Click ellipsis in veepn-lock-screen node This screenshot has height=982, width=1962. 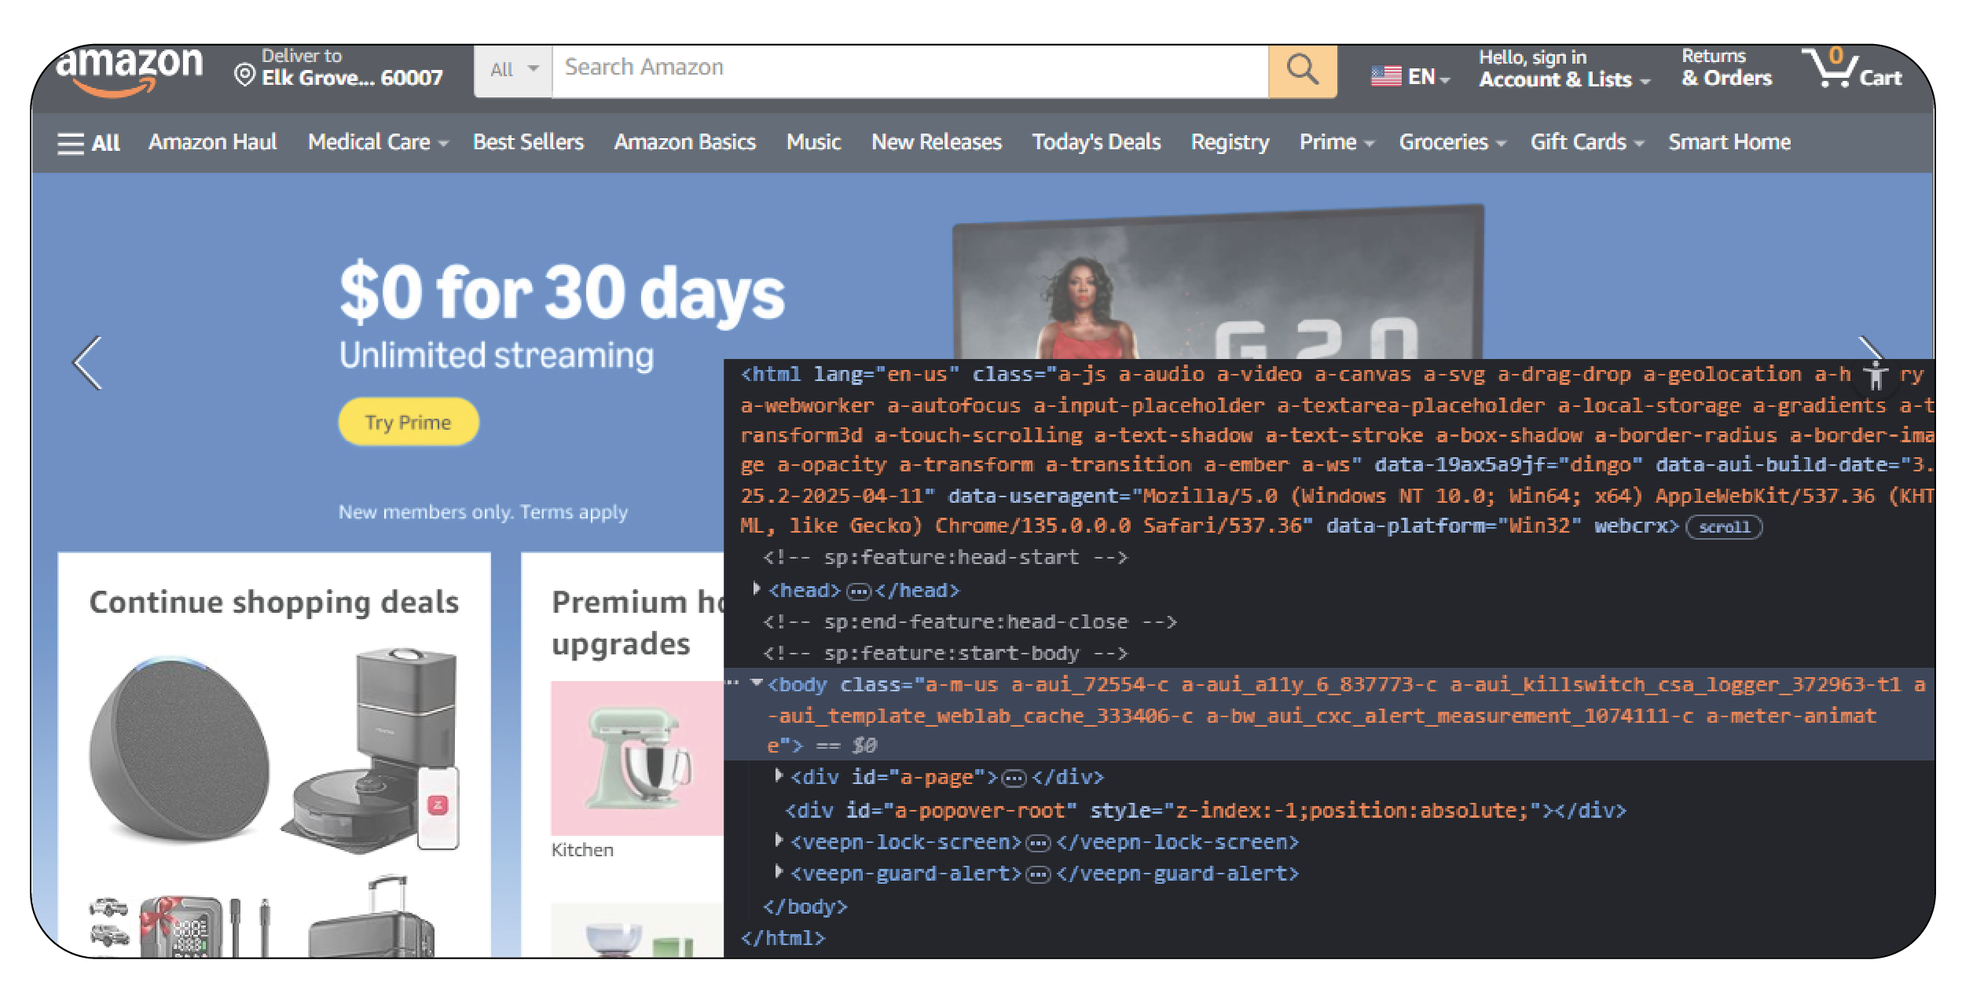tap(1038, 844)
